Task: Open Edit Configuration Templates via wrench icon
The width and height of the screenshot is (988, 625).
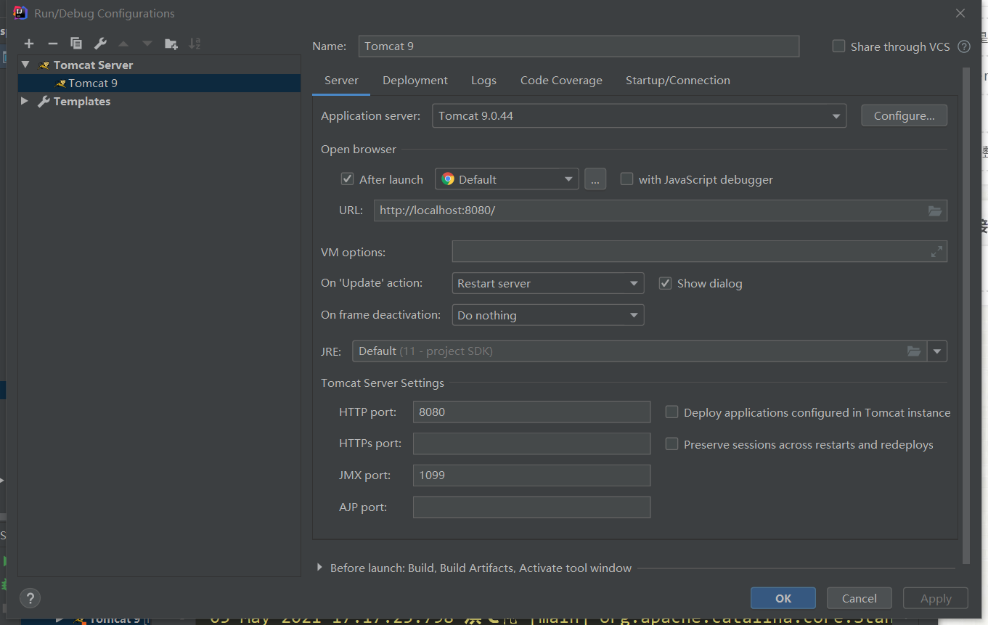Action: point(99,44)
